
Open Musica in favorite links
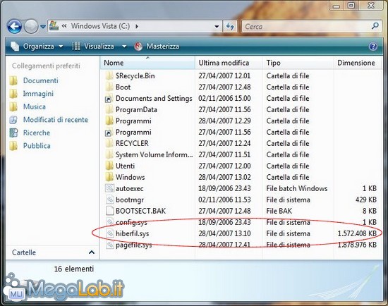click(x=35, y=106)
